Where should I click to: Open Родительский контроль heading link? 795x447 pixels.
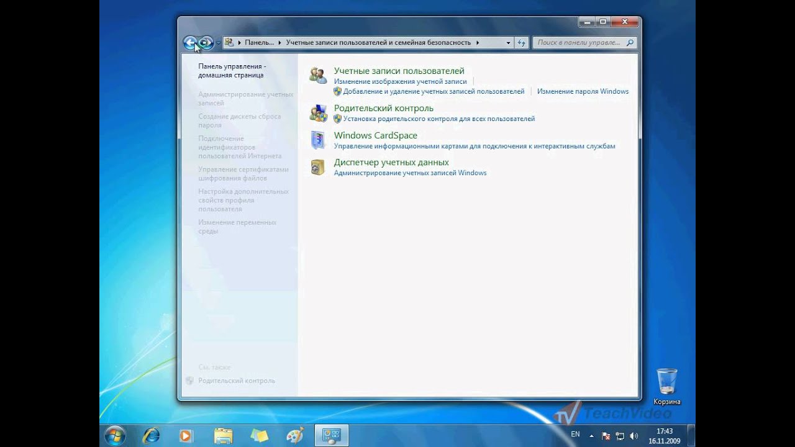coord(383,108)
